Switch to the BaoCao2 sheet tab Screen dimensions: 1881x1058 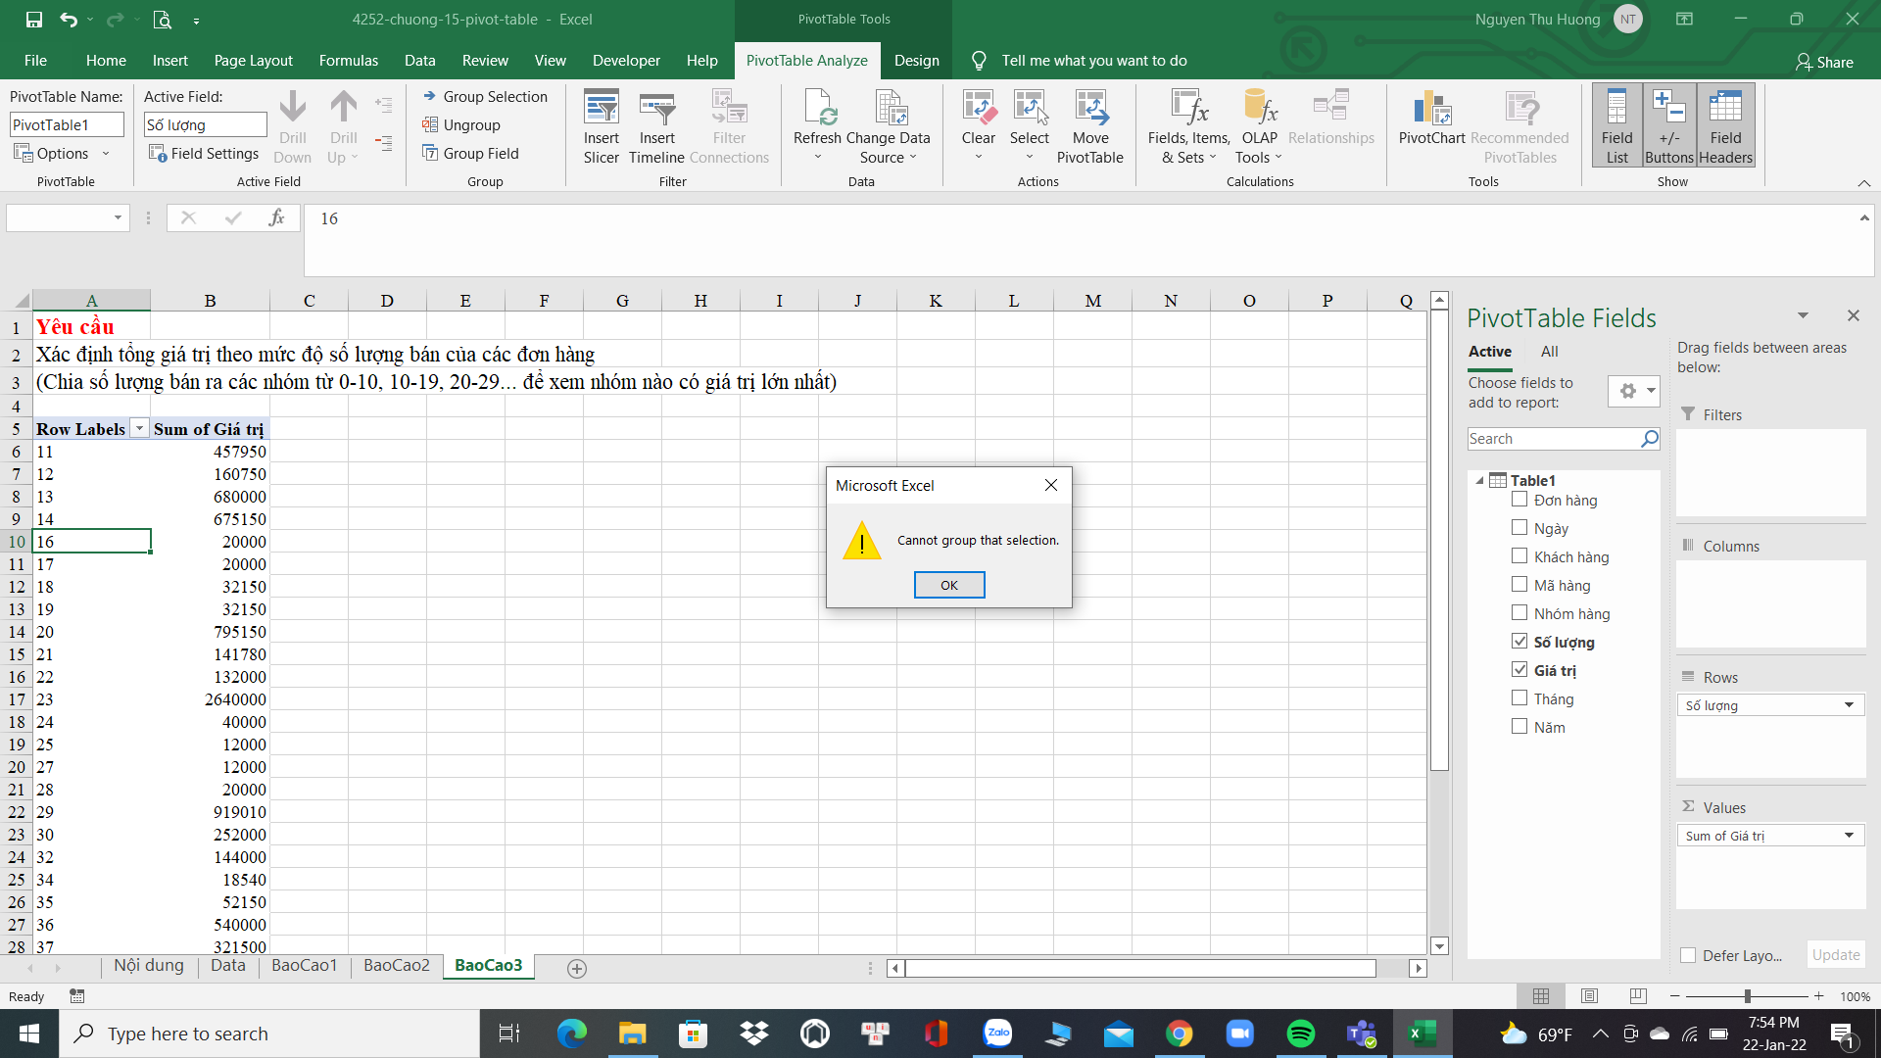click(x=397, y=966)
